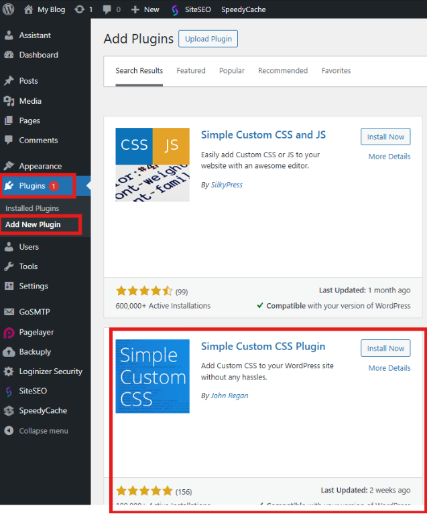Open the New content menu label

[x=151, y=9]
